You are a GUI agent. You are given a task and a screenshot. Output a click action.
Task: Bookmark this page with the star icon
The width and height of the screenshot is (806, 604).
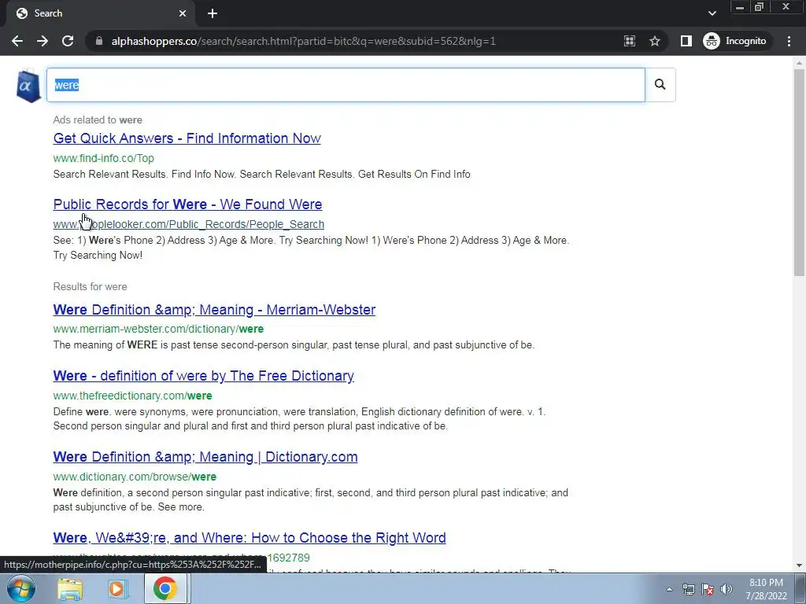pos(654,41)
